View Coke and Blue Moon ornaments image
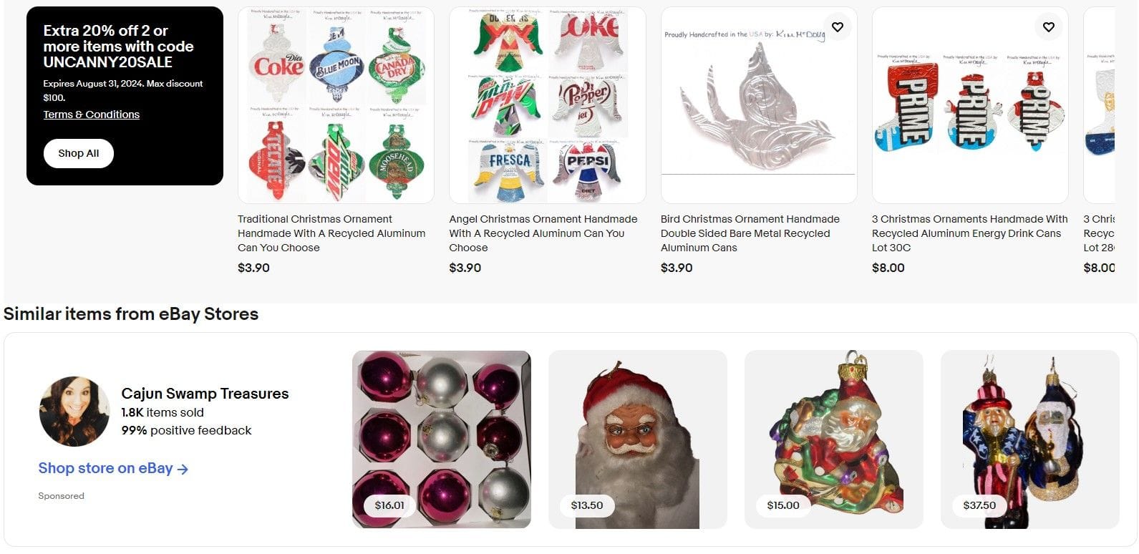 pyautogui.click(x=336, y=105)
